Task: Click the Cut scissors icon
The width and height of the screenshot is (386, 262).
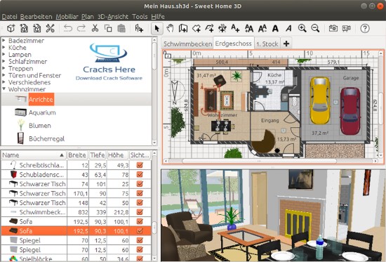Action: click(95, 28)
